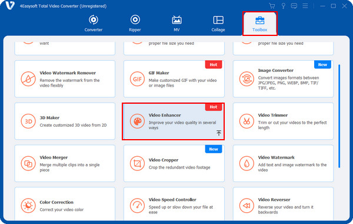Viewport: 353px width, 224px height.
Task: Switch to the Collage tab
Action: [218, 24]
